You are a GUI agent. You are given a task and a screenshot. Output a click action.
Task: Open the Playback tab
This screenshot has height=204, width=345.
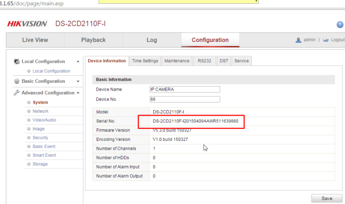pyautogui.click(x=93, y=40)
